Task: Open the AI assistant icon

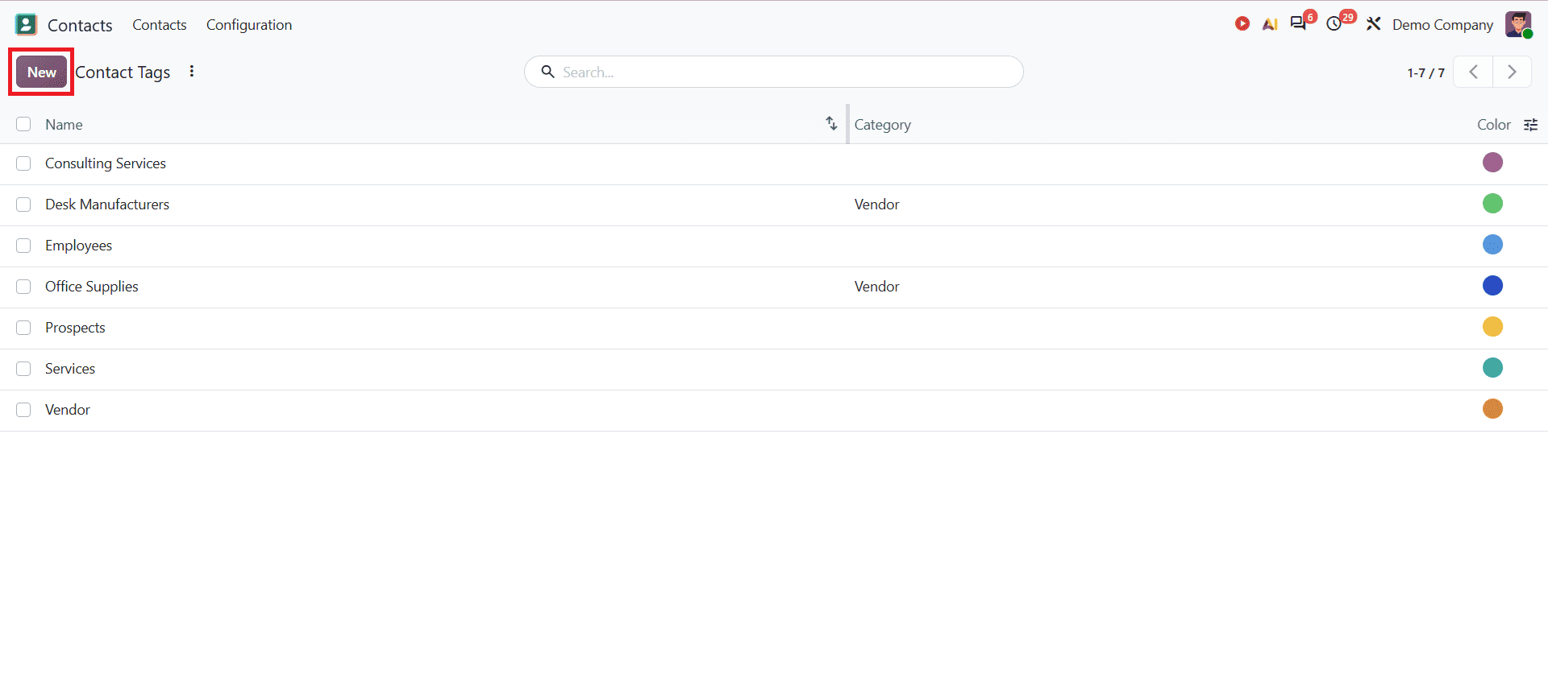Action: tap(1270, 24)
